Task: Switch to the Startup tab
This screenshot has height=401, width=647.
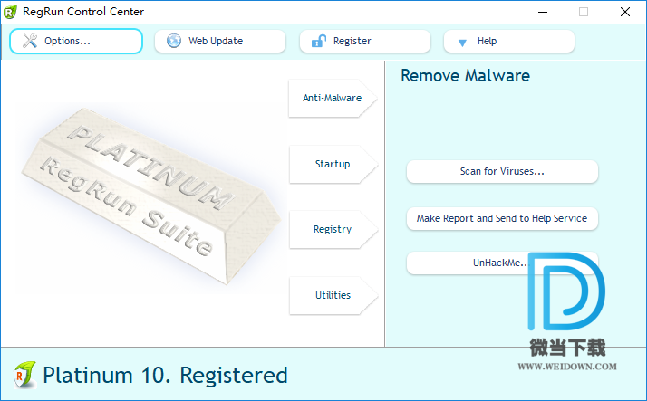Action: (x=333, y=164)
